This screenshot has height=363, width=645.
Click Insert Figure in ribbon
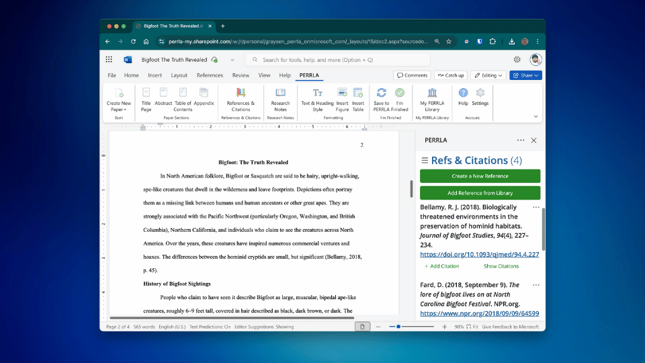(x=342, y=99)
